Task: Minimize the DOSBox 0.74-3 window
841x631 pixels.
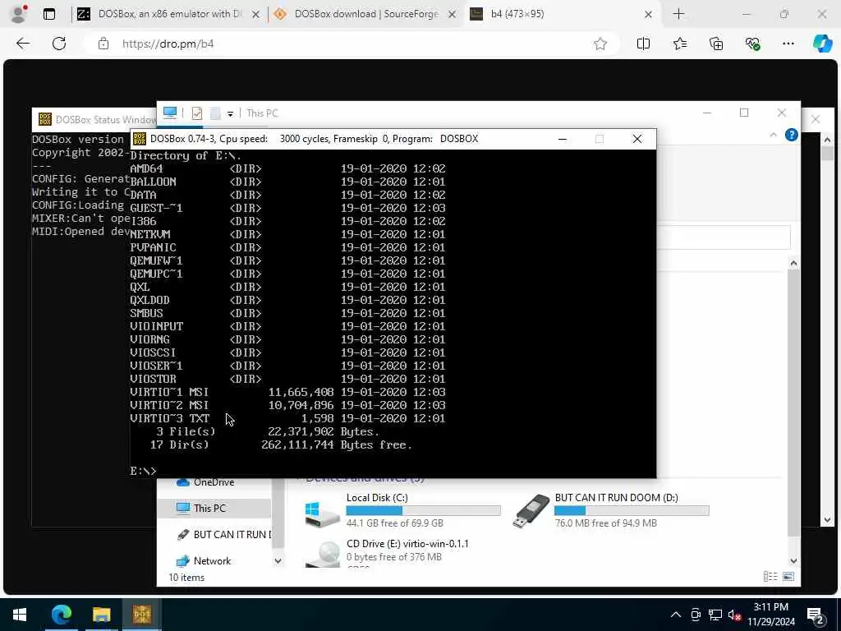Action: 562,139
